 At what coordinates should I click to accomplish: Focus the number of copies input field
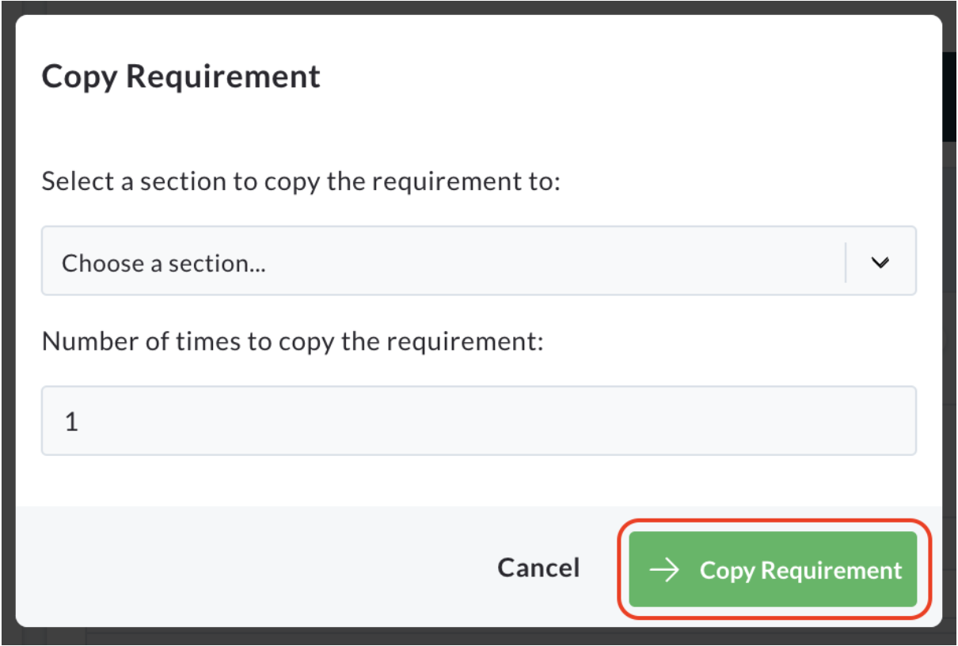(x=479, y=420)
